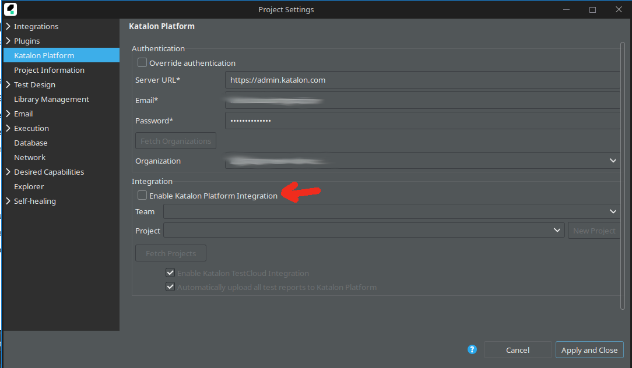Click the help question mark icon

[472, 349]
